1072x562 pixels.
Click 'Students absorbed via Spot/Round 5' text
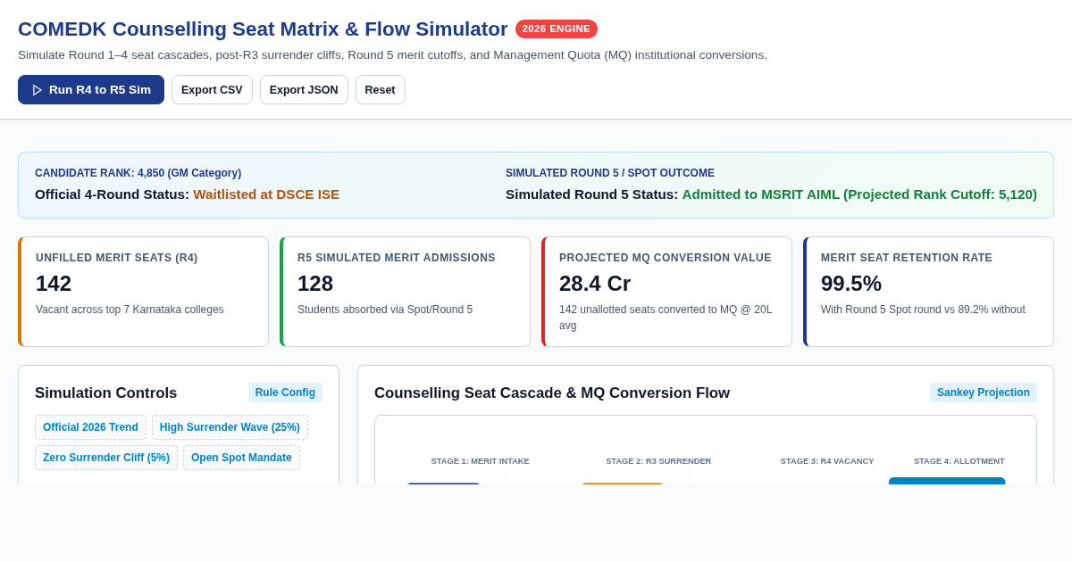(x=385, y=310)
